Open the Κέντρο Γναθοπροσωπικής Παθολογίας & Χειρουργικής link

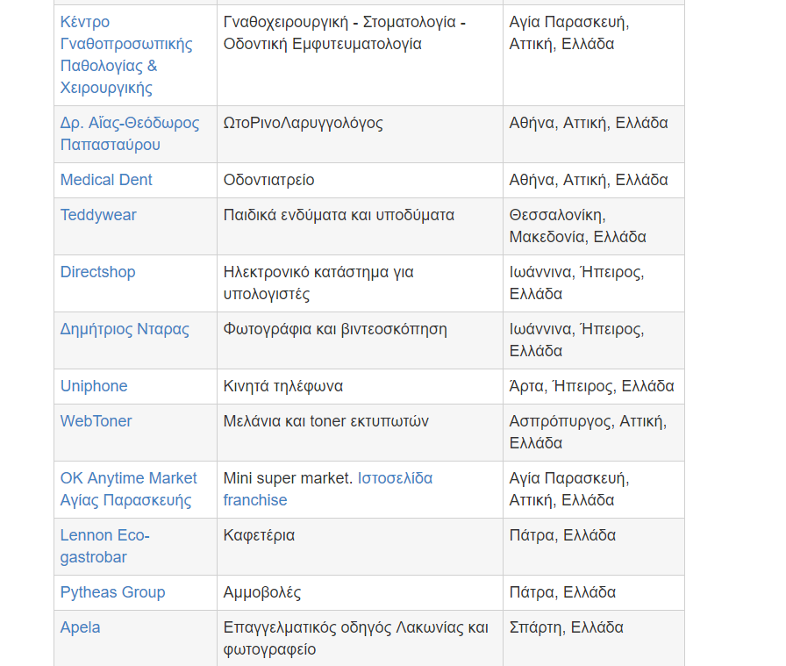click(x=126, y=54)
